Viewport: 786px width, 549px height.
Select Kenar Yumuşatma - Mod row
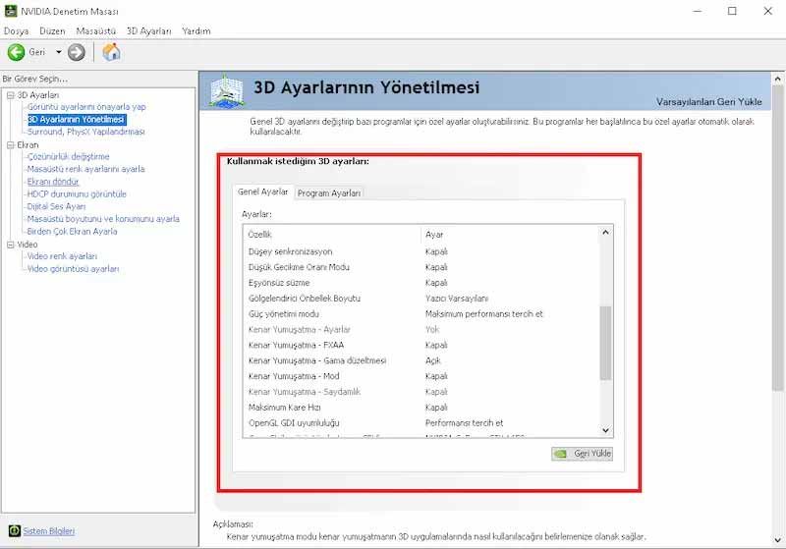[421, 376]
